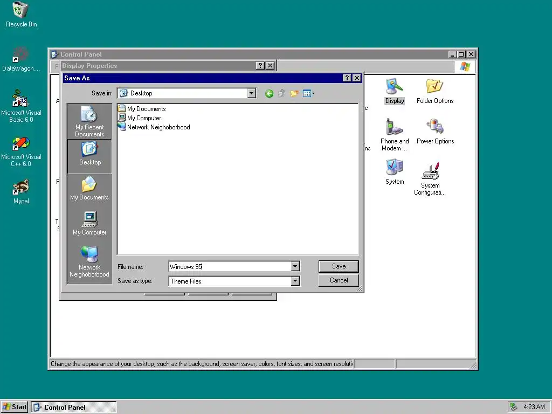Open System Configuration in Control Panel
The height and width of the screenshot is (414, 552).
[430, 179]
